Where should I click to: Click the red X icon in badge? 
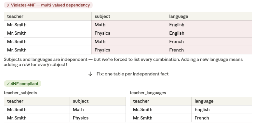pyautogui.click(x=8, y=5)
